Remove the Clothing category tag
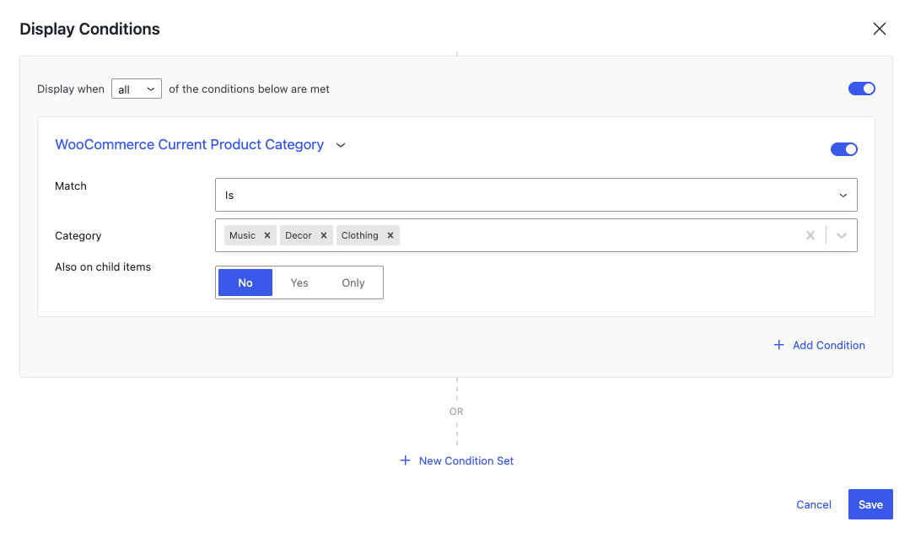Viewport: 910px width, 538px height. (390, 235)
